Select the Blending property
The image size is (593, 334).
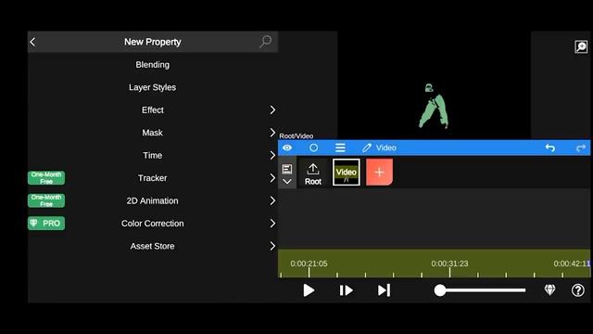(x=152, y=65)
